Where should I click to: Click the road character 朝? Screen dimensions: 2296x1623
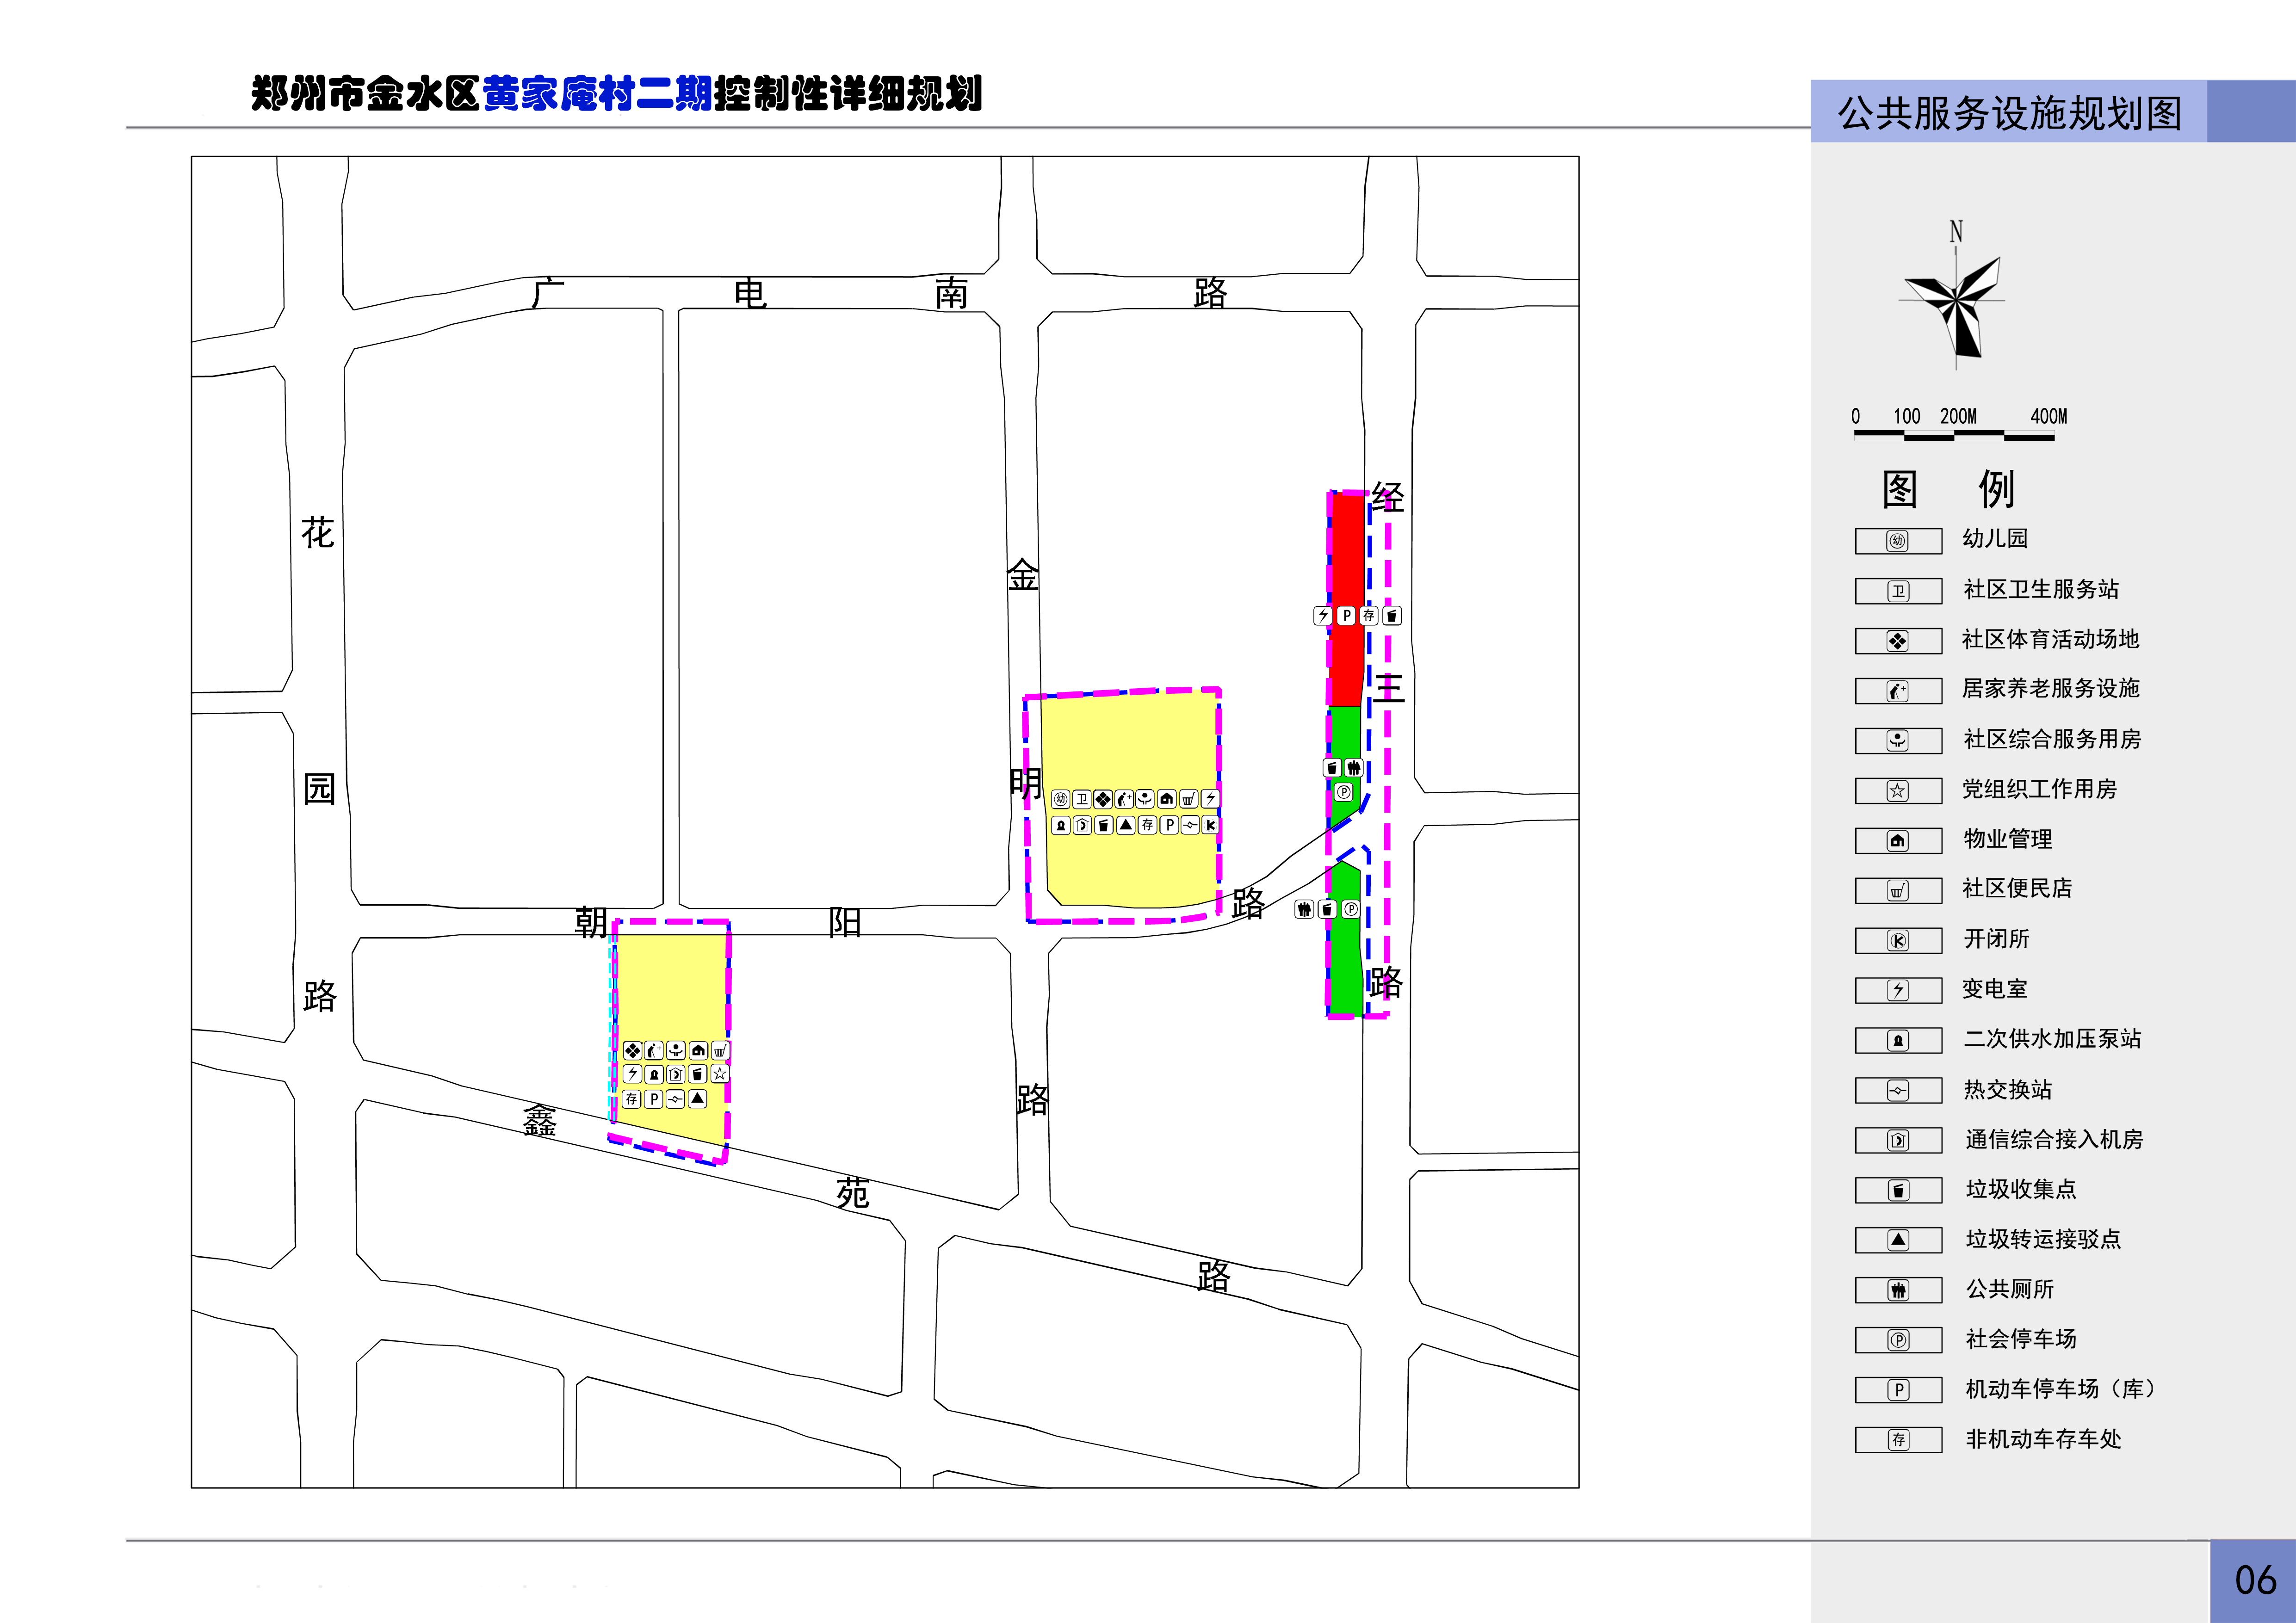click(591, 921)
